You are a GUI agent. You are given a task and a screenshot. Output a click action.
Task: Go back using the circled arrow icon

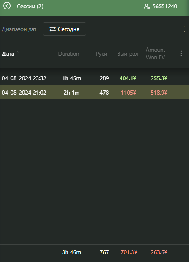click(7, 6)
